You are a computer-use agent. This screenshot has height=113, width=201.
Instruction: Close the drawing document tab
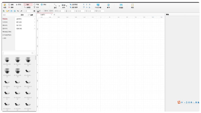[51, 15]
